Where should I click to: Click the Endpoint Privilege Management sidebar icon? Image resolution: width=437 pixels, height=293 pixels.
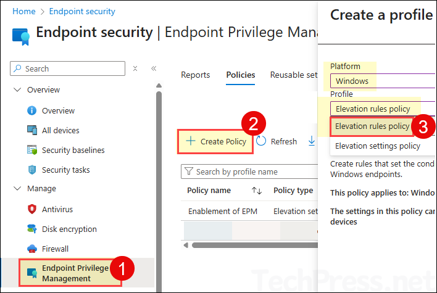31,273
